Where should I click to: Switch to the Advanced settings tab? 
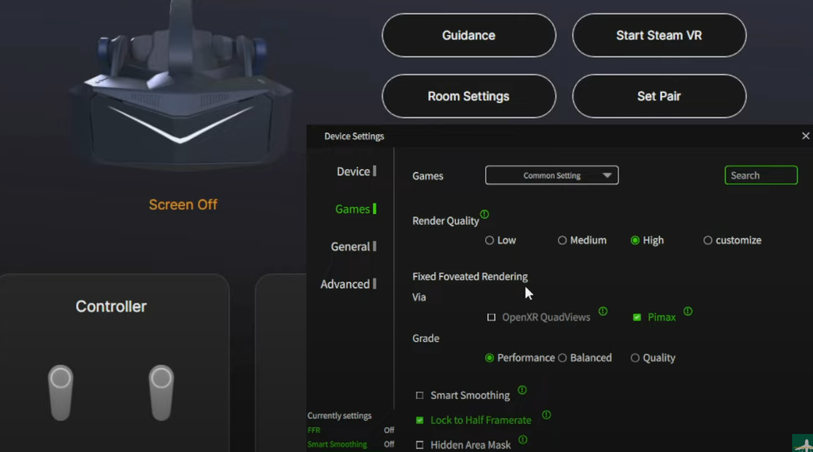[x=345, y=284]
